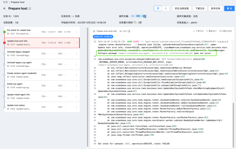Click the 放弃任务 button
236x149 pixels.
[x=216, y=8]
